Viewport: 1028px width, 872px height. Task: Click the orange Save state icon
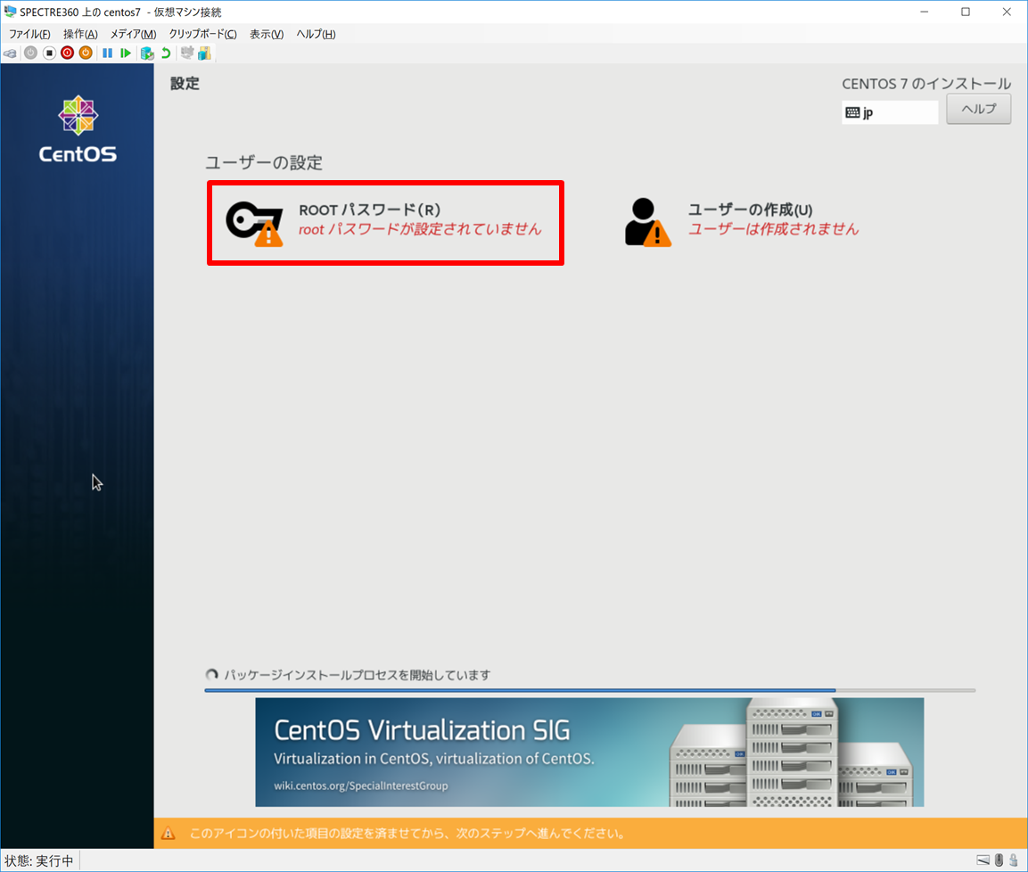tap(86, 53)
